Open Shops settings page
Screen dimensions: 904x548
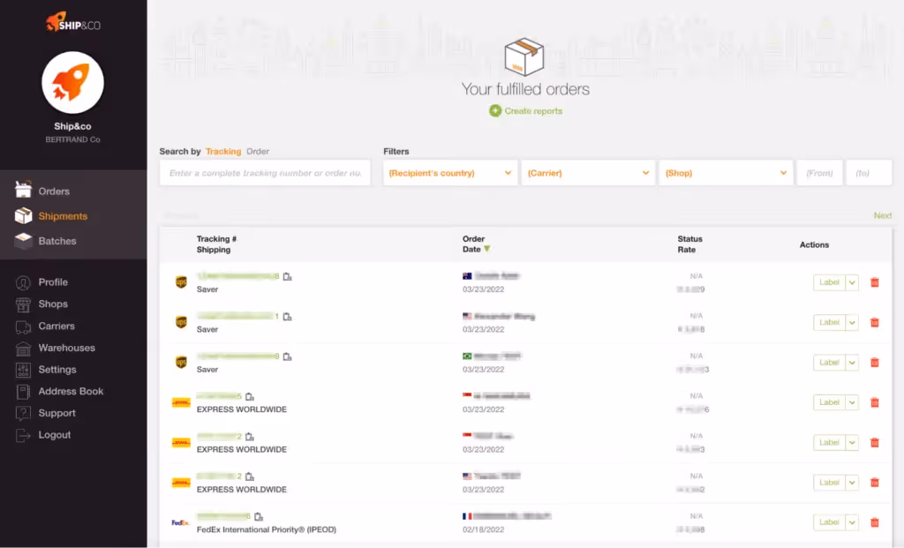click(53, 304)
